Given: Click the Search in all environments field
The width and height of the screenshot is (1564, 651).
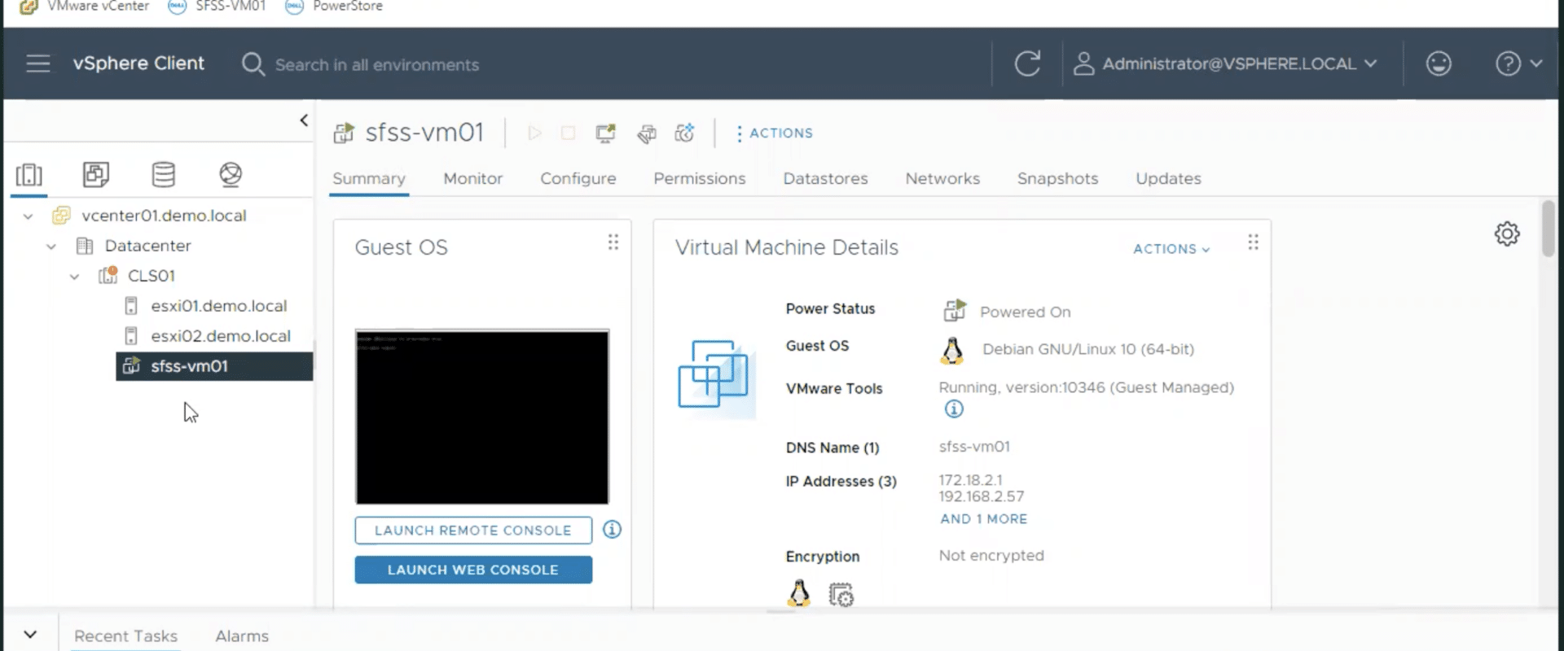Looking at the screenshot, I should (376, 65).
